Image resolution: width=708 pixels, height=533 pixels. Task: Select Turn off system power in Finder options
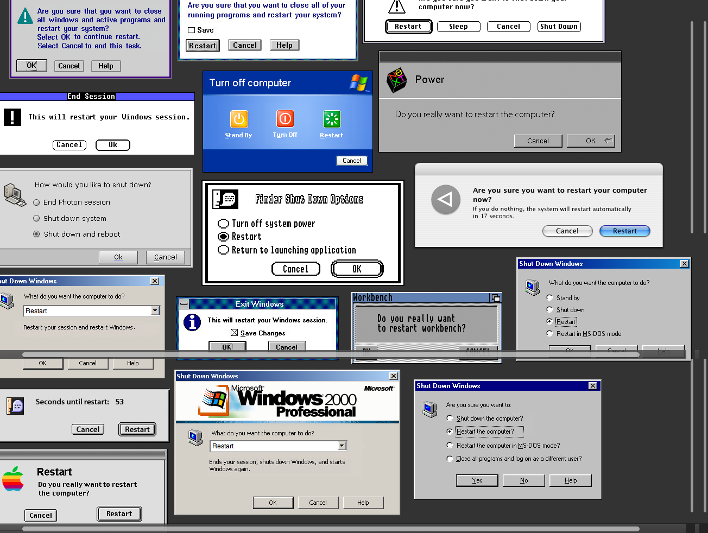[x=223, y=224]
